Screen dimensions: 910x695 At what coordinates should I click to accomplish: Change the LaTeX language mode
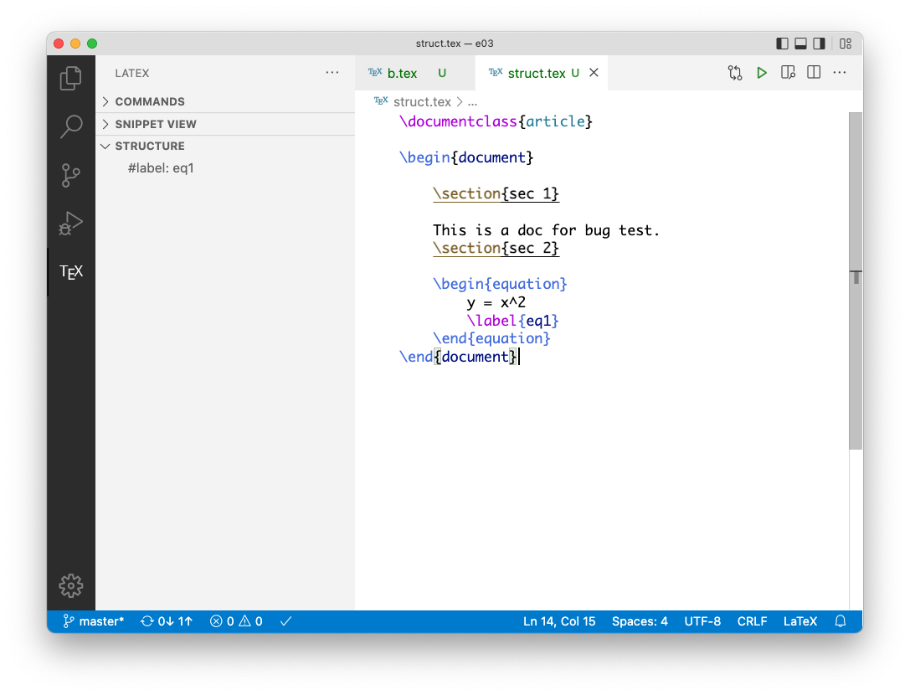click(799, 621)
